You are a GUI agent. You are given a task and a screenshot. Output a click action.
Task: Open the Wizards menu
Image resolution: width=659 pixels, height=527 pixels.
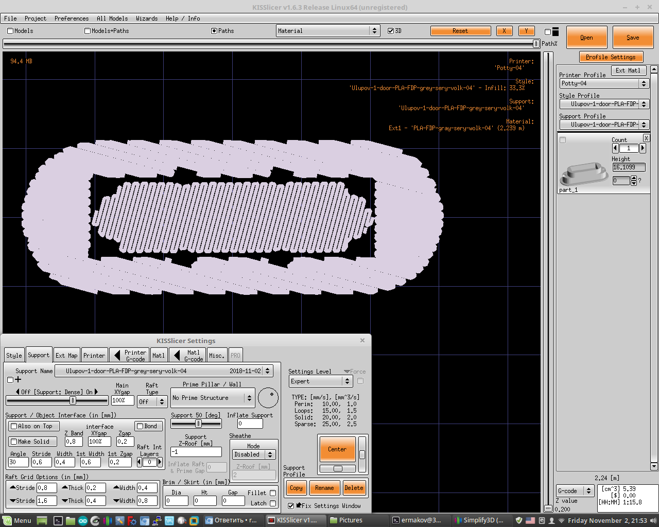147,19
